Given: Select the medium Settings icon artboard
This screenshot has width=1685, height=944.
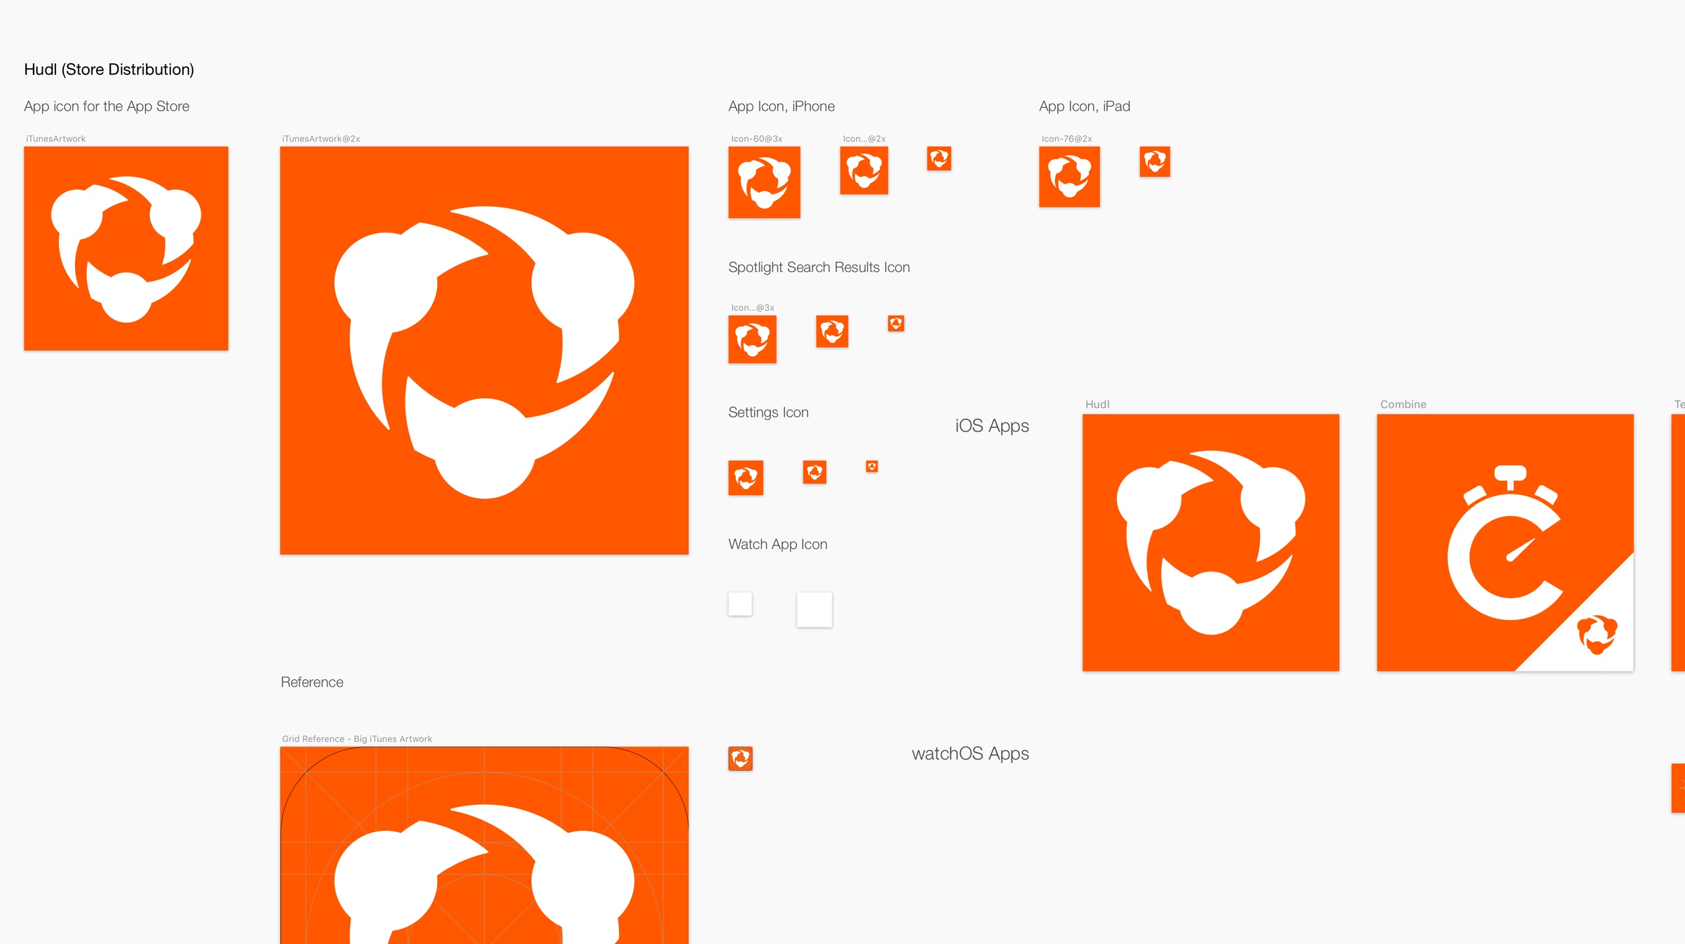Looking at the screenshot, I should point(815,473).
